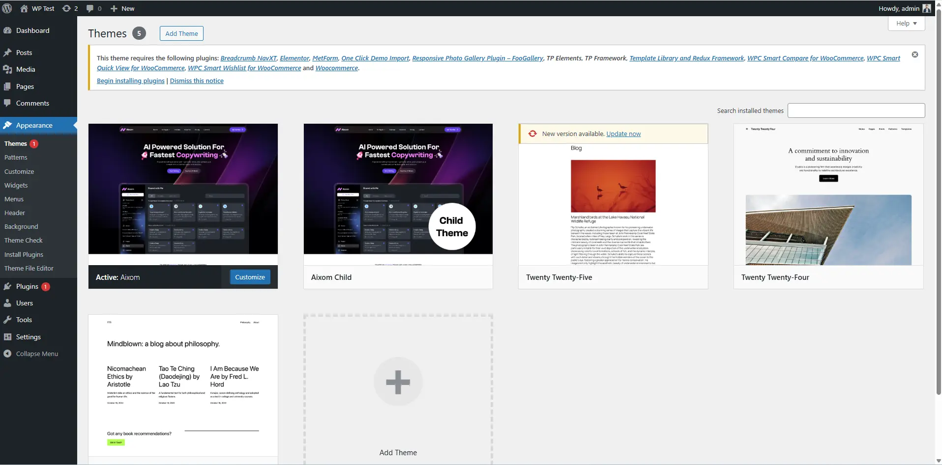Dismiss the required plugins notice with X icon
Screen dimensions: 942x465
pos(914,55)
